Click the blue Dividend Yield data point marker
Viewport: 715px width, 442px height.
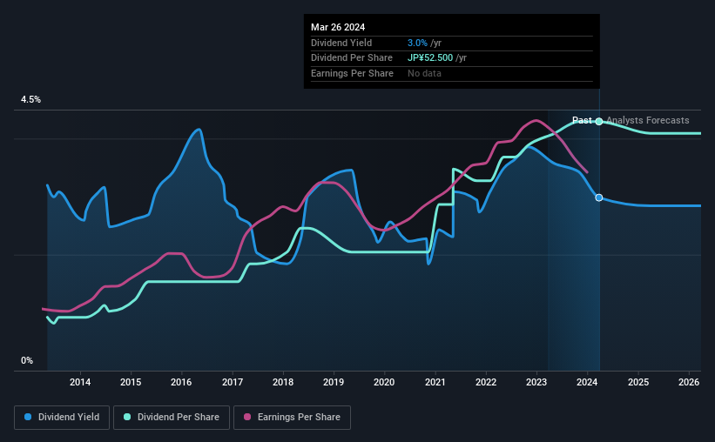599,198
